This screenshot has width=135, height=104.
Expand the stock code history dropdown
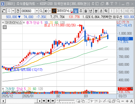click(x=37, y=11)
